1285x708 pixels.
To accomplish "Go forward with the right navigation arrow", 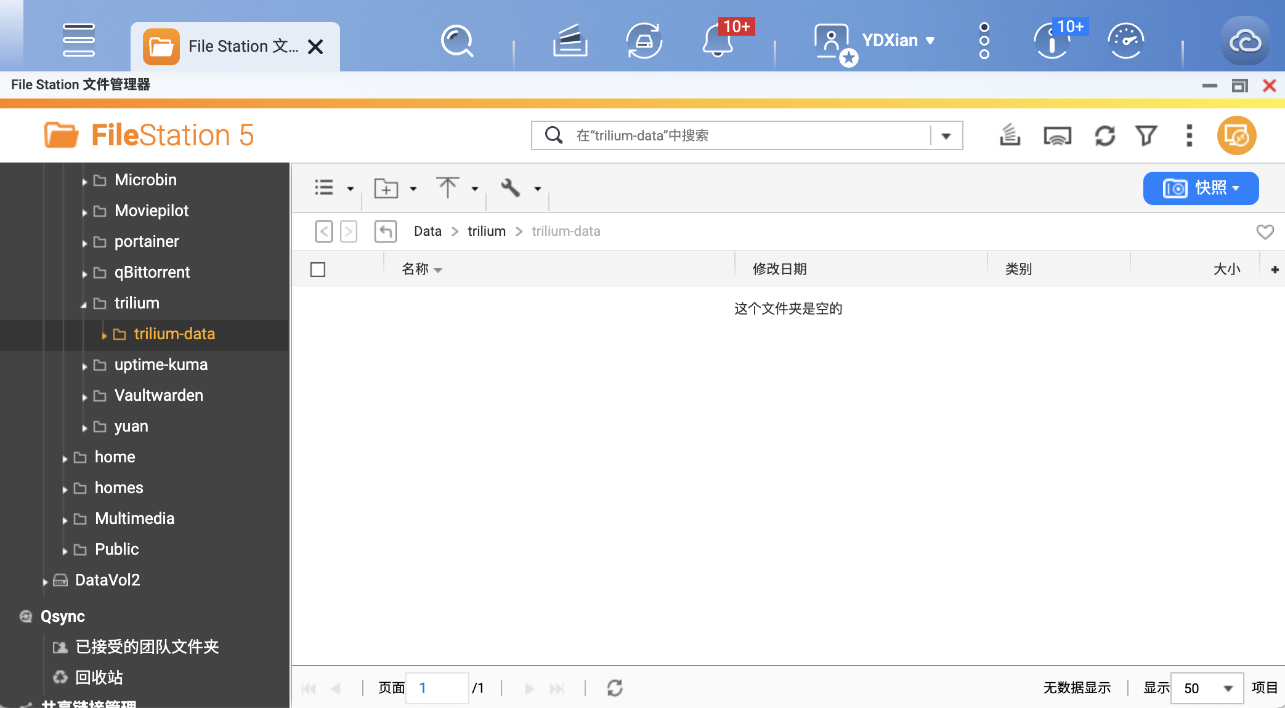I will click(349, 231).
